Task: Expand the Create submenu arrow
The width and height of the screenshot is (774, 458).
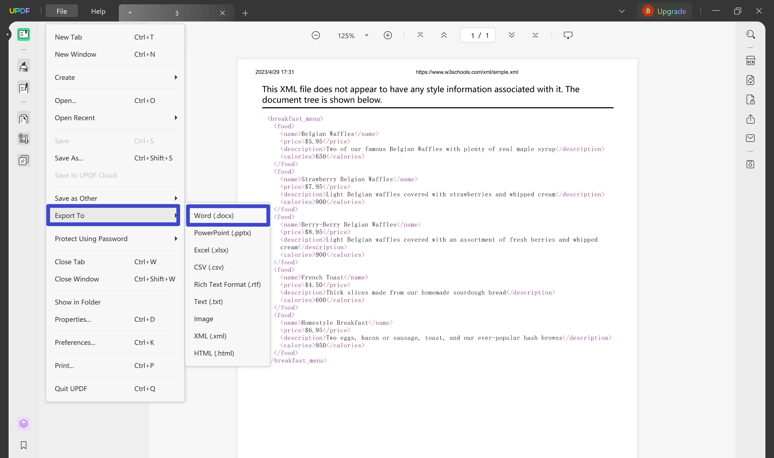Action: tap(175, 77)
